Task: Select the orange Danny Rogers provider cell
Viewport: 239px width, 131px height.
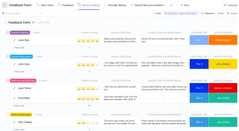Action: (x=223, y=40)
